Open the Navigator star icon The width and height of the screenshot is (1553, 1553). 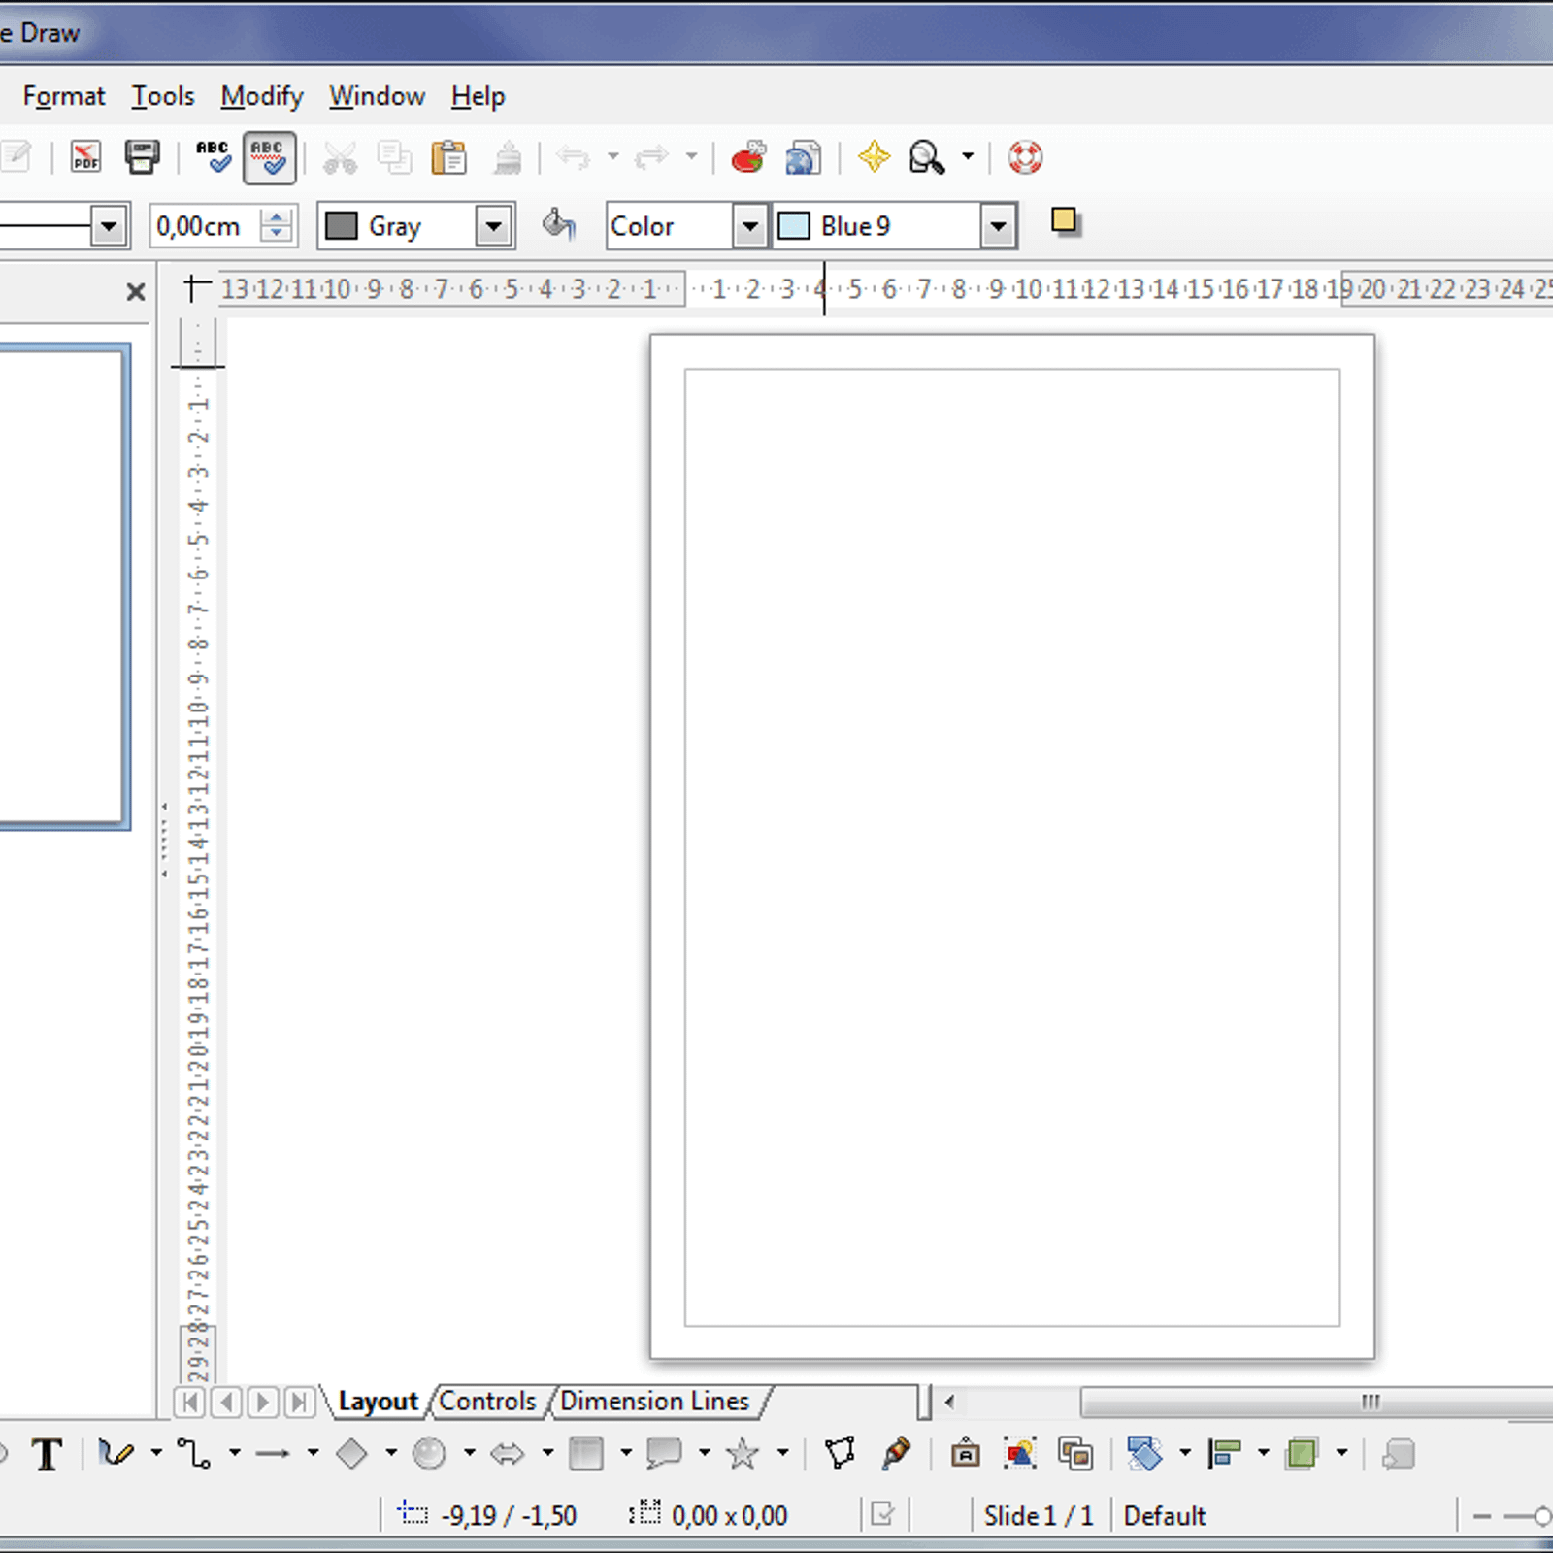tap(874, 157)
